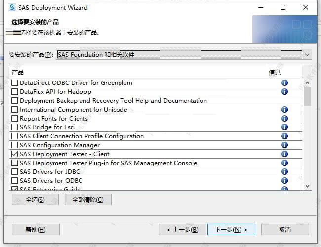The image size is (321, 247).
Task: Click 全选(S) button
Action: pyautogui.click(x=35, y=199)
